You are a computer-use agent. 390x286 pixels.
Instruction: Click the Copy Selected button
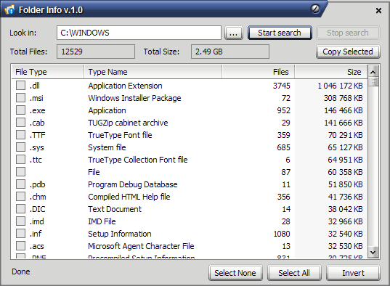(348, 52)
